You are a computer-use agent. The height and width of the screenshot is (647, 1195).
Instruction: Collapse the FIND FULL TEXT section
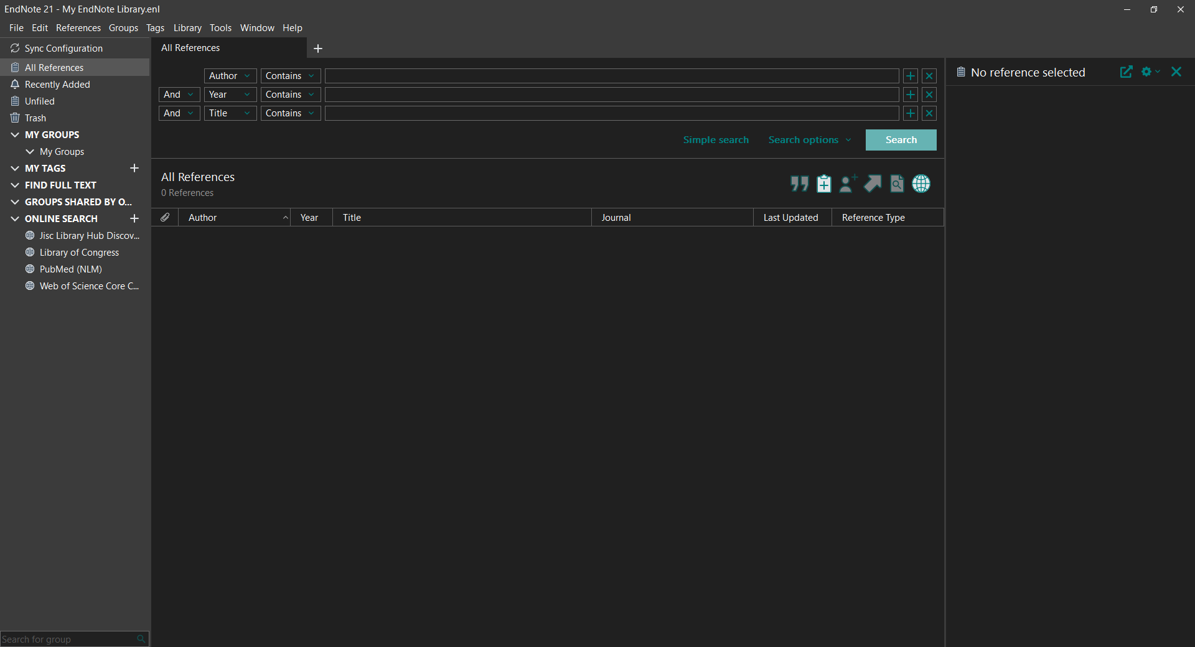(15, 185)
